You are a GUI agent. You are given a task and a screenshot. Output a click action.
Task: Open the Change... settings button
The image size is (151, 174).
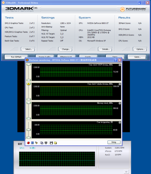[66, 49]
